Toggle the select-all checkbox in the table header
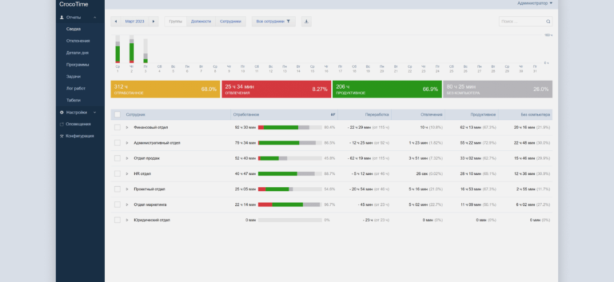This screenshot has width=614, height=282. (117, 114)
